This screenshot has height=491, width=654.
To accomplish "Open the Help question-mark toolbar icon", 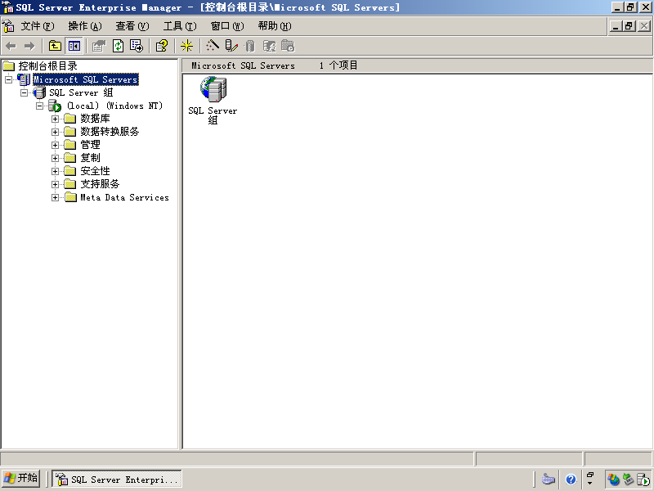I will [x=161, y=46].
